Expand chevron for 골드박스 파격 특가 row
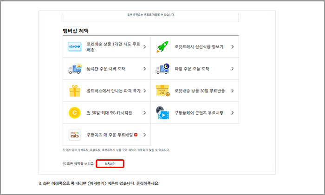 (145, 91)
